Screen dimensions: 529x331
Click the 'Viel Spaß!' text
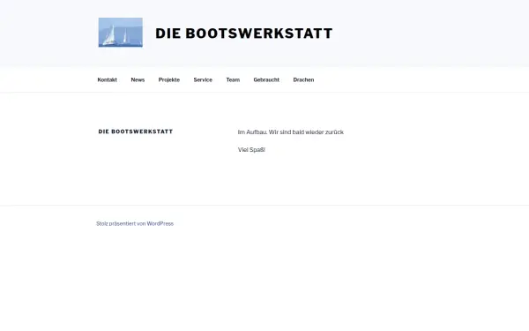[x=251, y=150]
